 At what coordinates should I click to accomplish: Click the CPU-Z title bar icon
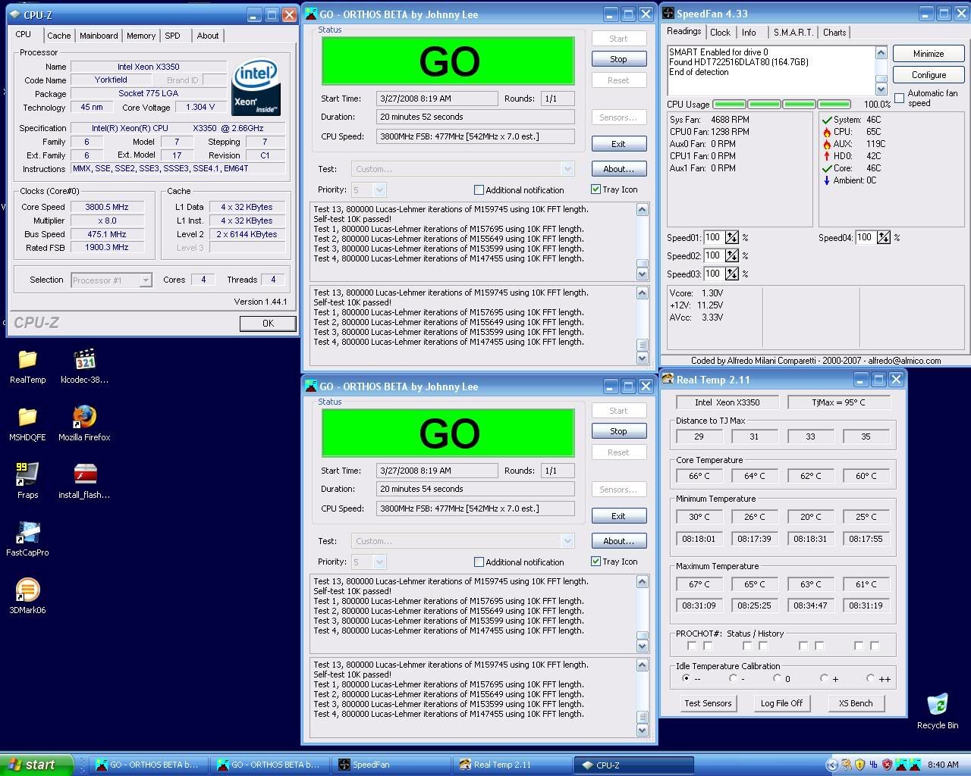(14, 14)
